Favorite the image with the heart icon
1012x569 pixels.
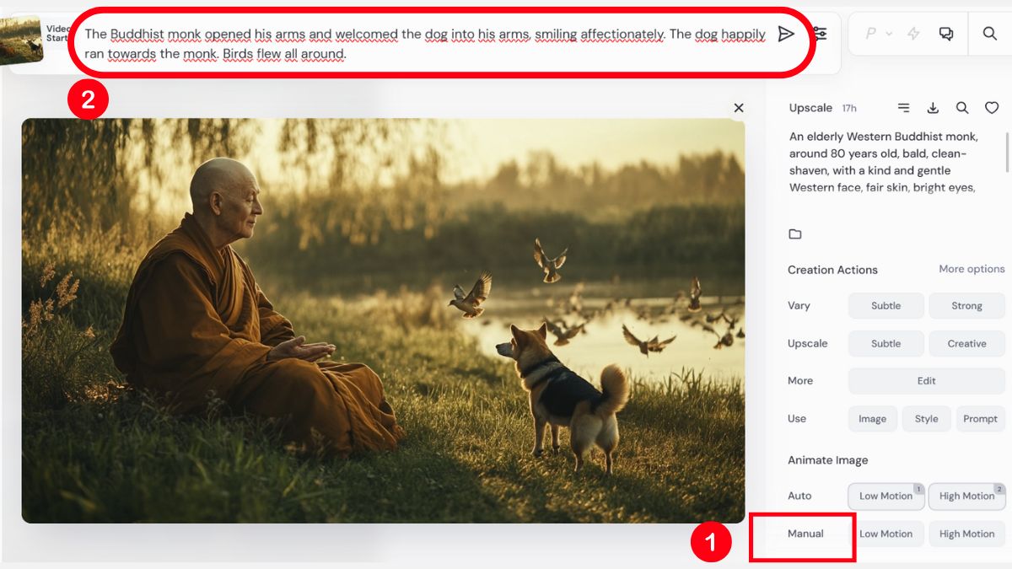pos(992,108)
